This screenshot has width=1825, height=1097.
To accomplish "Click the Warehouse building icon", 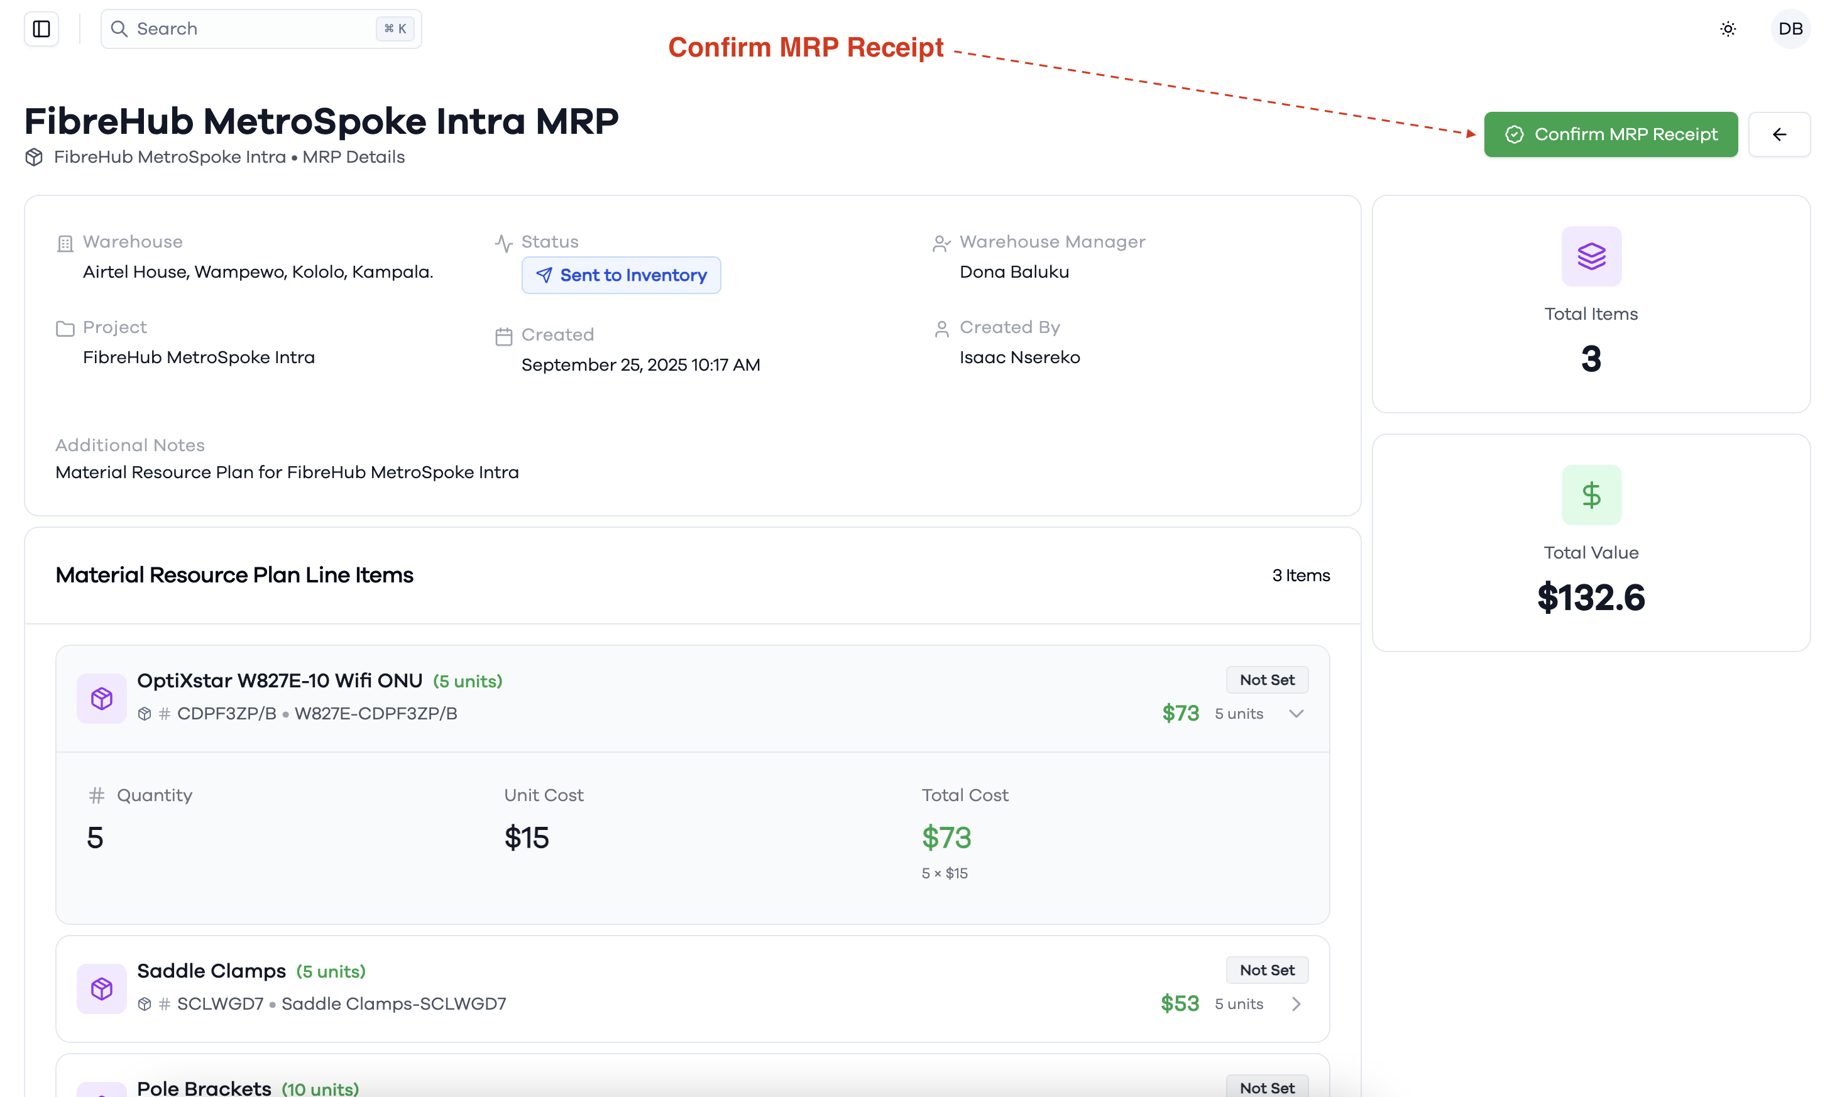I will 65,243.
